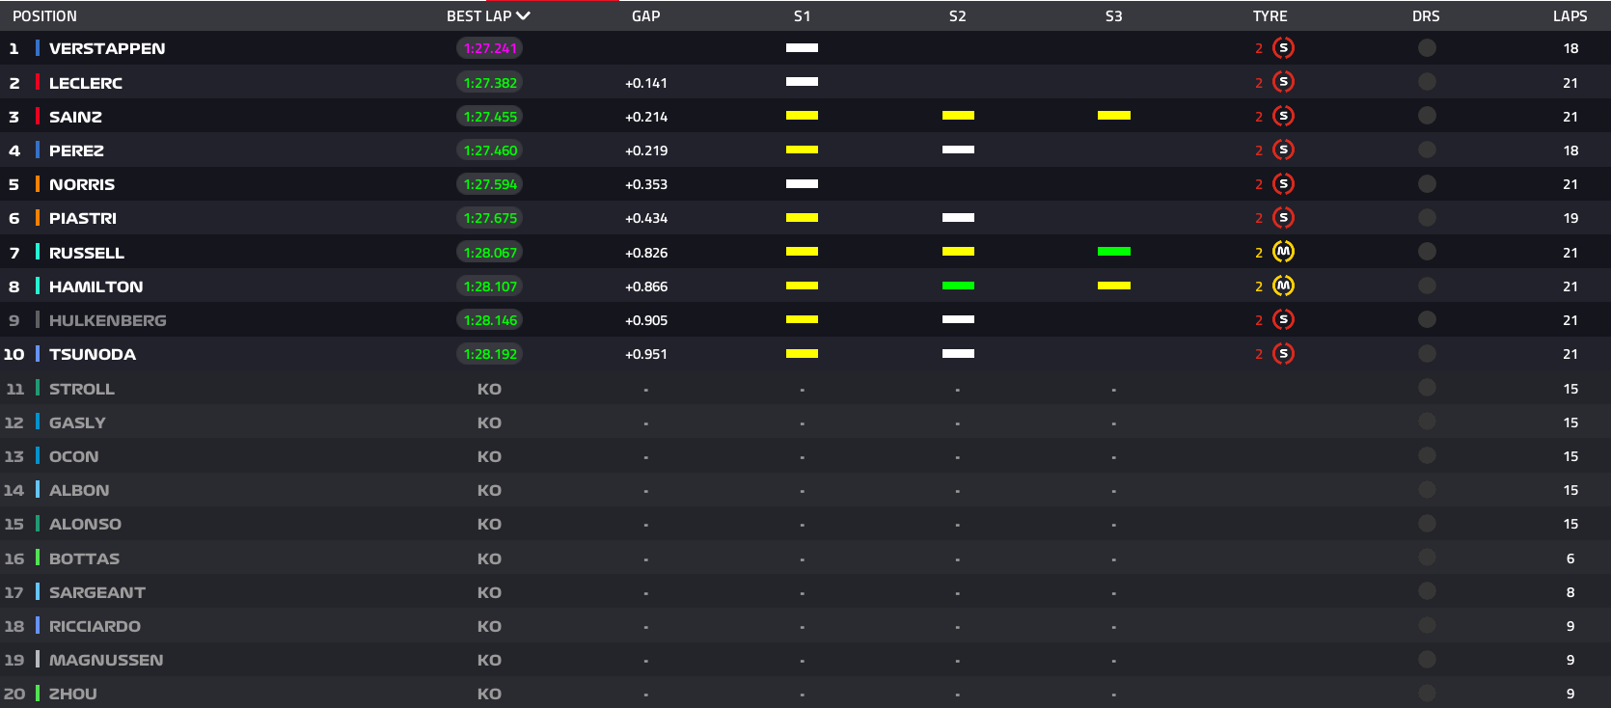Select driver name VERSTAPPEN

(x=107, y=48)
